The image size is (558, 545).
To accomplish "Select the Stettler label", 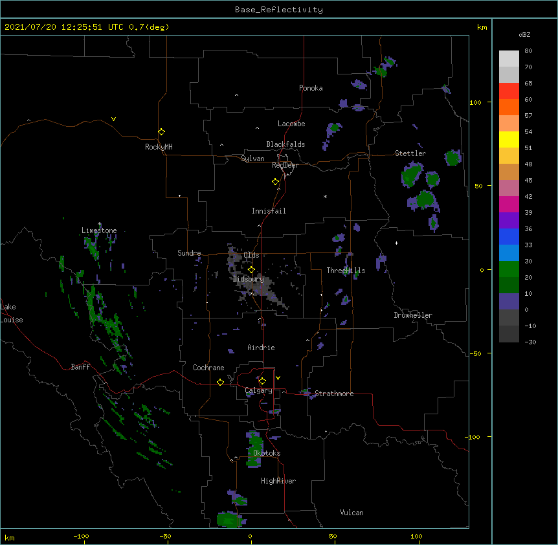I will point(410,153).
